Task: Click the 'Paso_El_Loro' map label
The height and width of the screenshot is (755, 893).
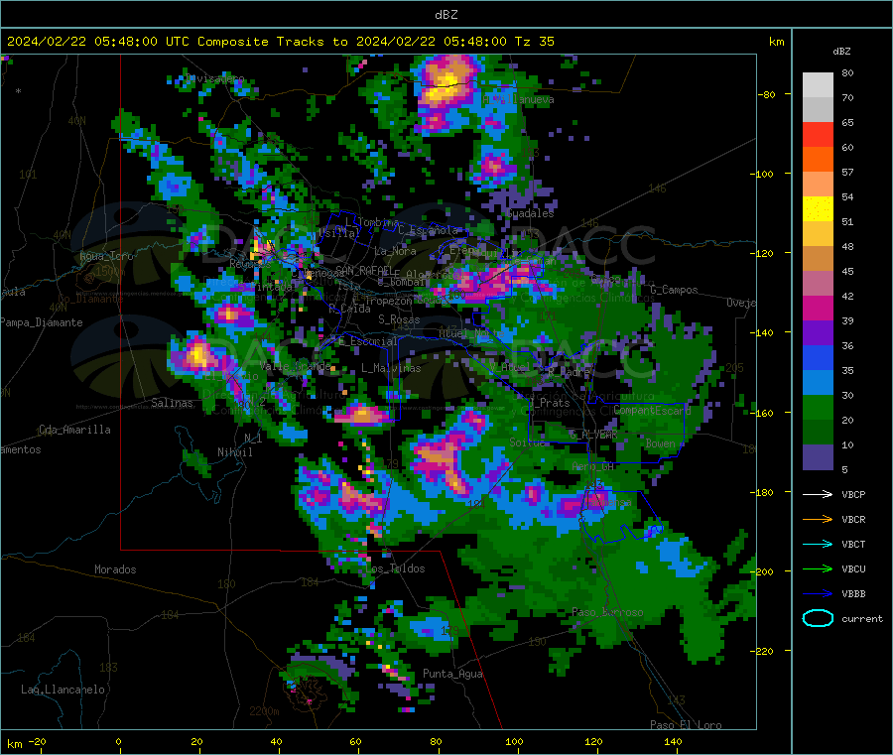Action: [x=686, y=725]
